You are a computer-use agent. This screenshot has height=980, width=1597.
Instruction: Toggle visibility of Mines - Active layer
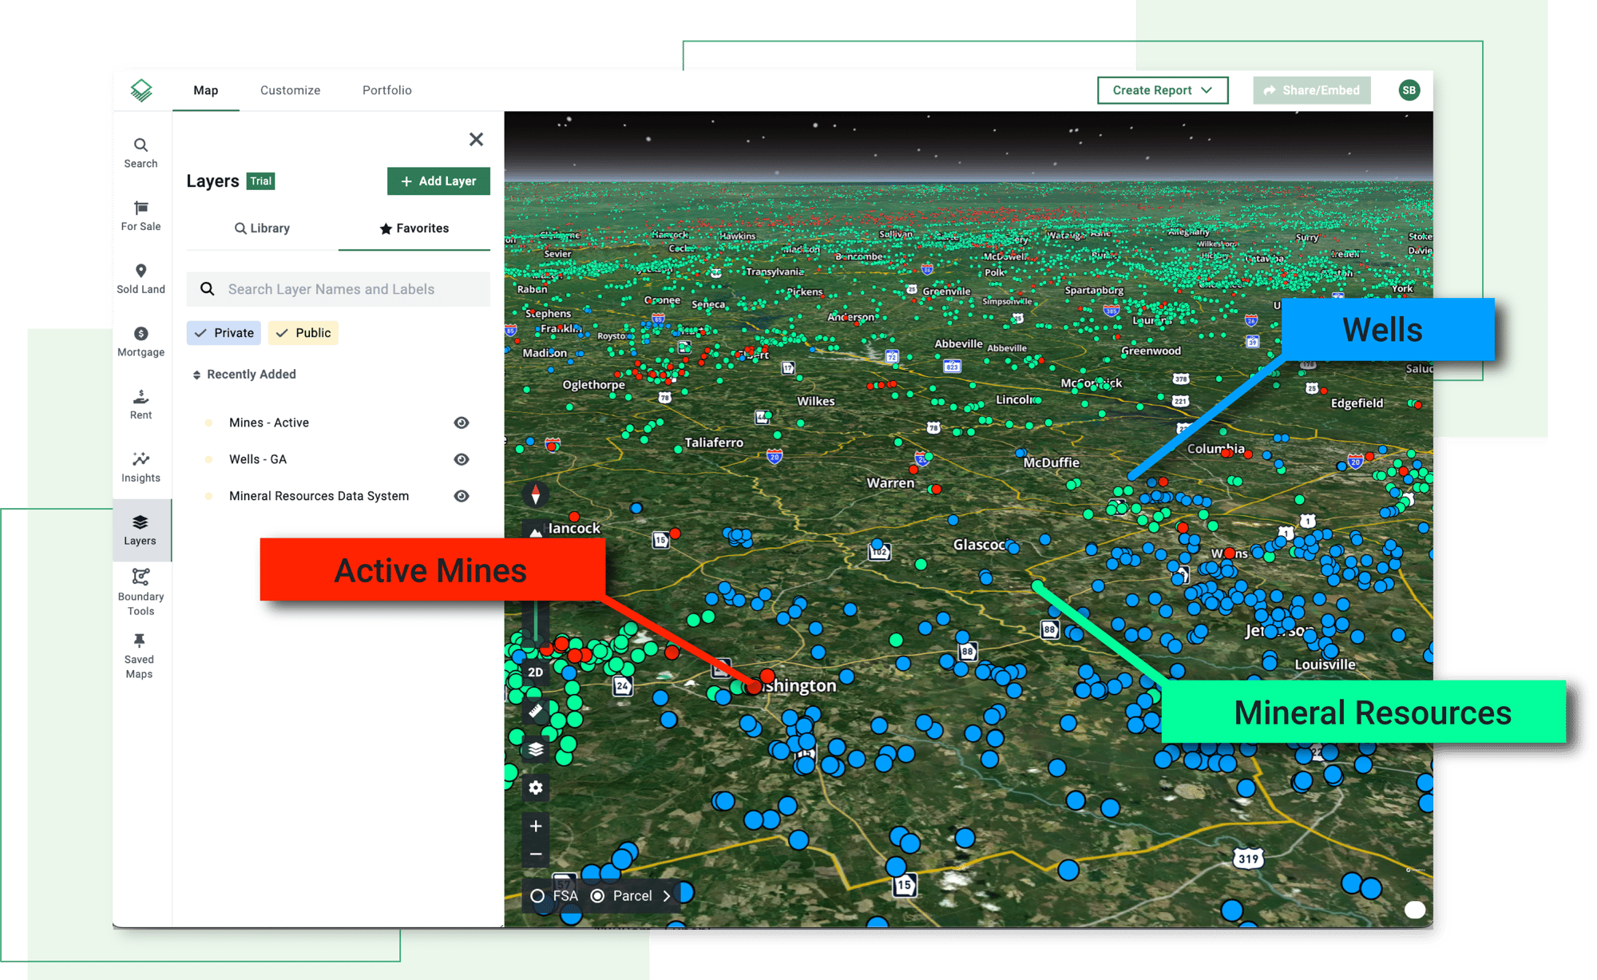point(462,423)
